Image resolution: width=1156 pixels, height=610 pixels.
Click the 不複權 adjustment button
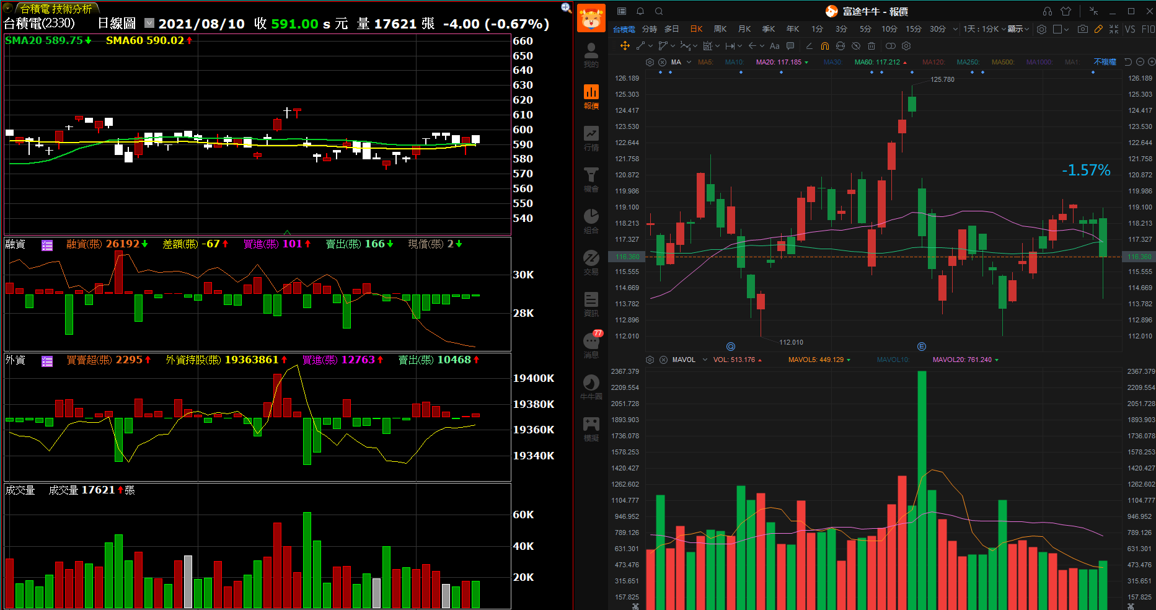point(1105,62)
